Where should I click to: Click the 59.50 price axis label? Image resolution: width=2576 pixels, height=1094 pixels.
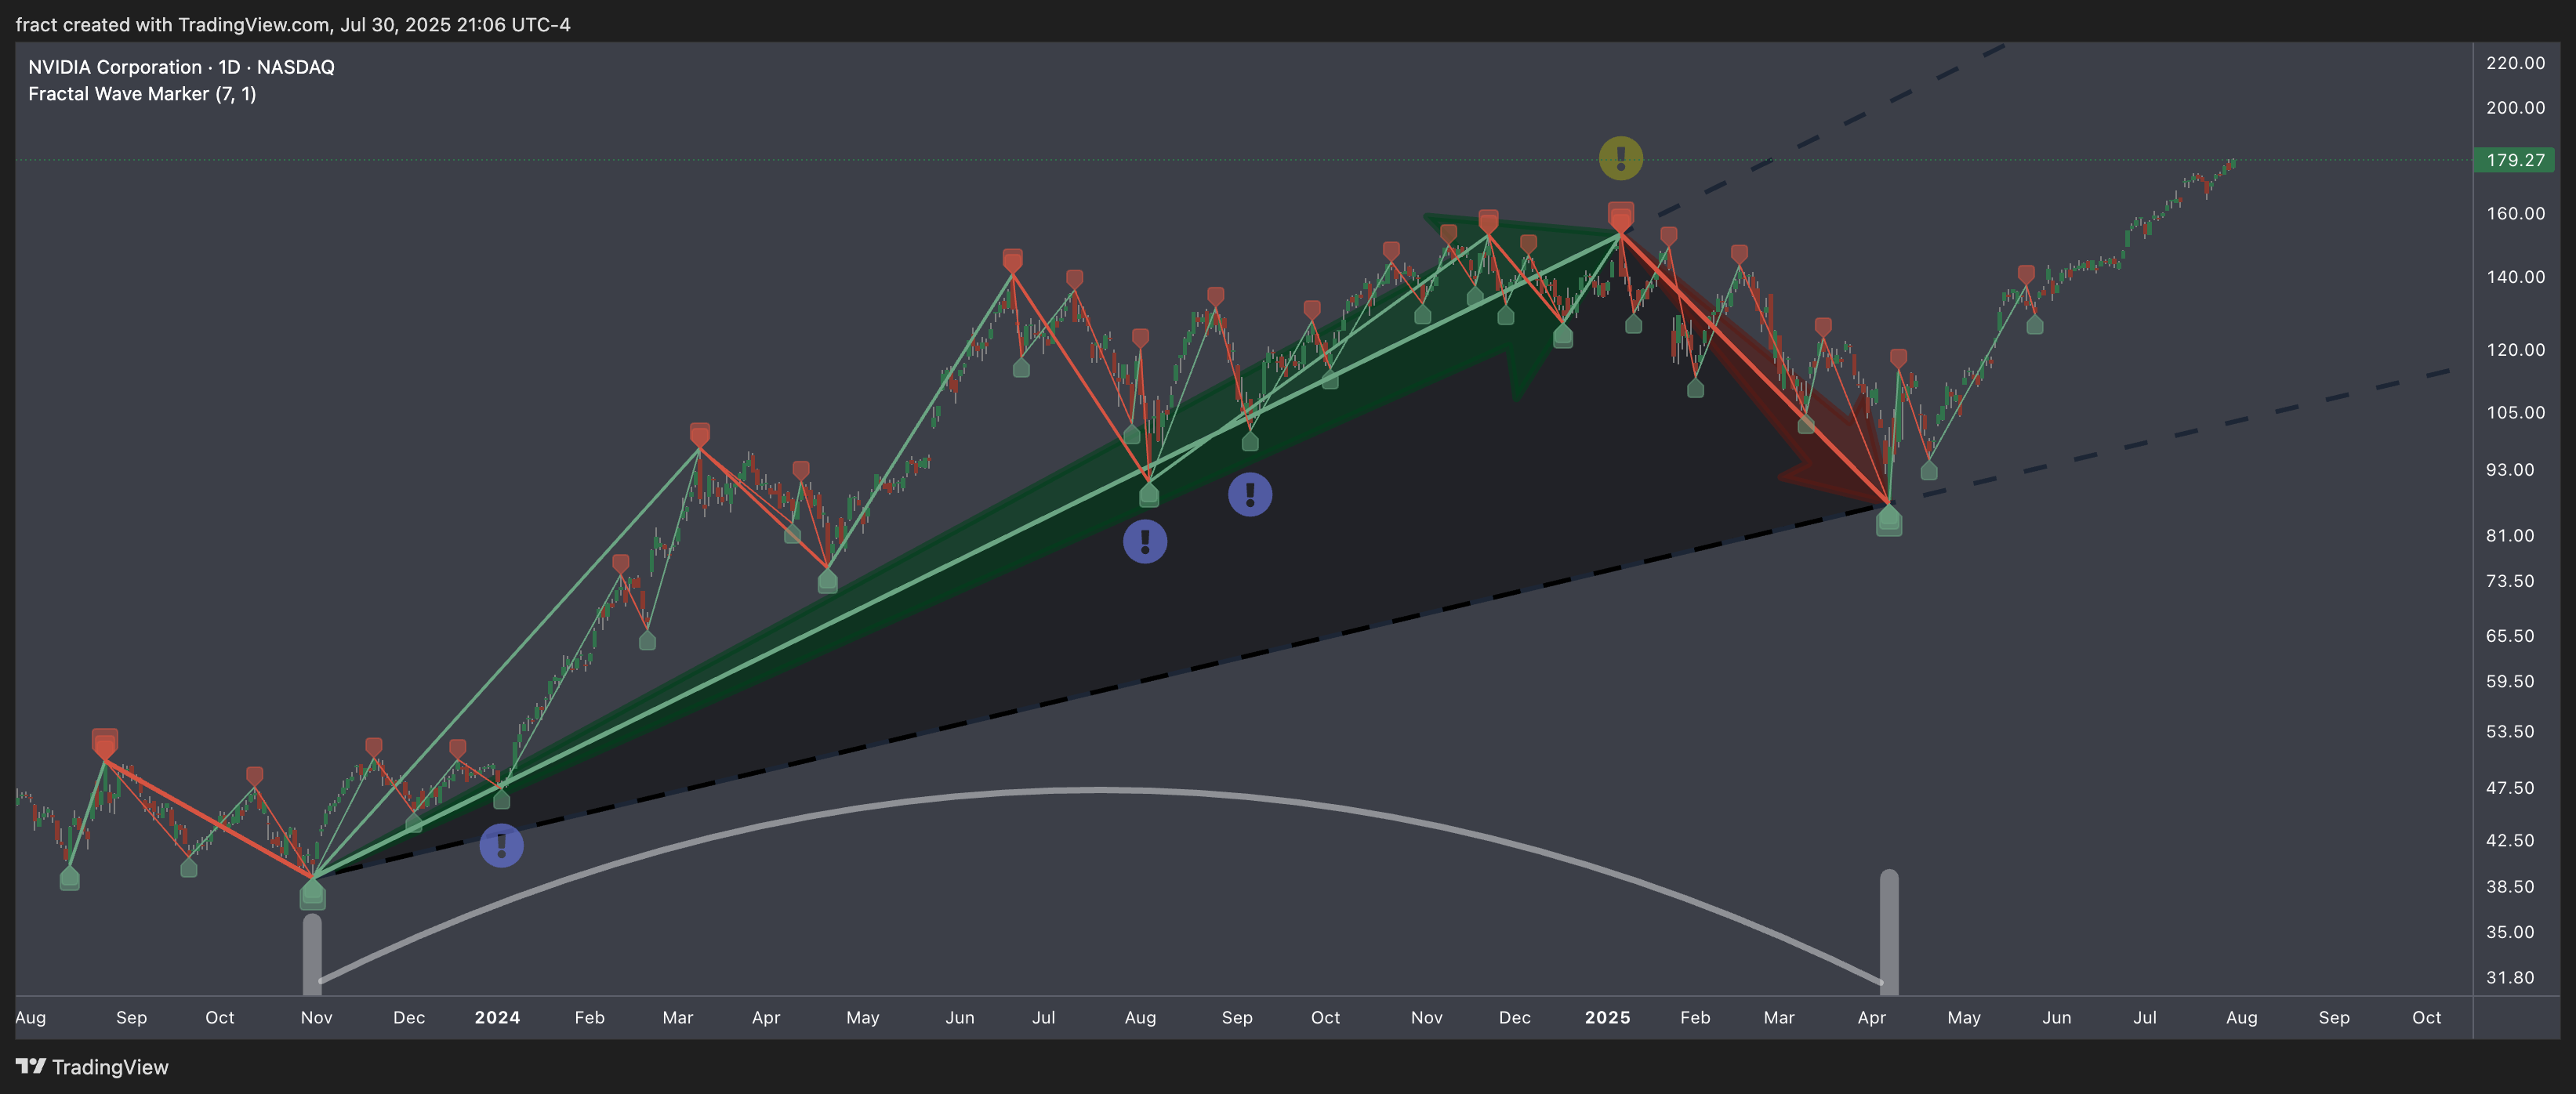pos(2510,682)
